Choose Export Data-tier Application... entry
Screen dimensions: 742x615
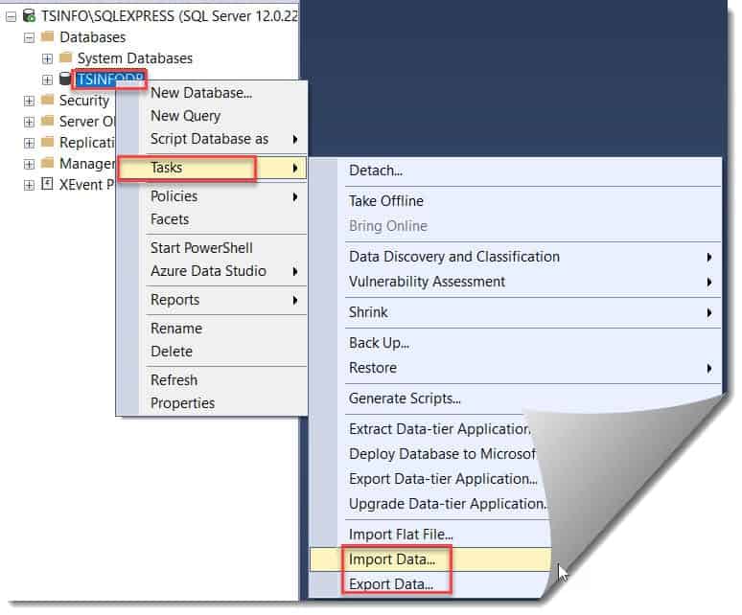[443, 479]
